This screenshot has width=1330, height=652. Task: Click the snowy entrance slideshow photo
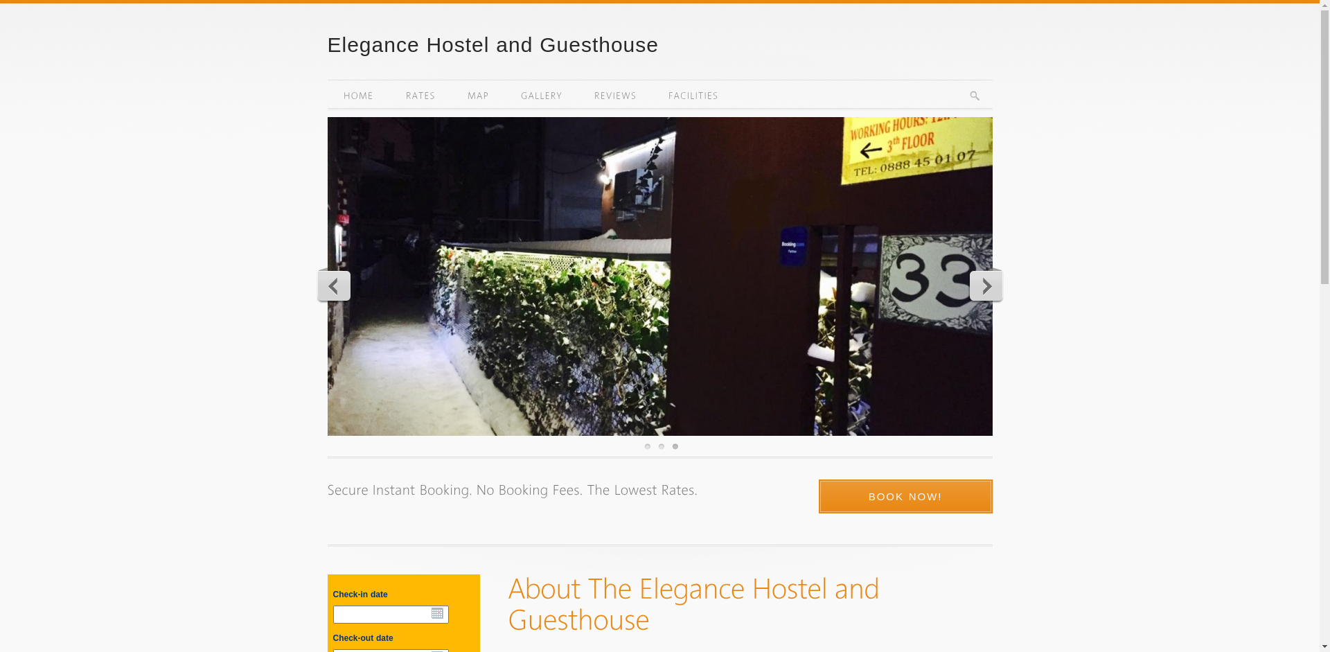tap(659, 276)
